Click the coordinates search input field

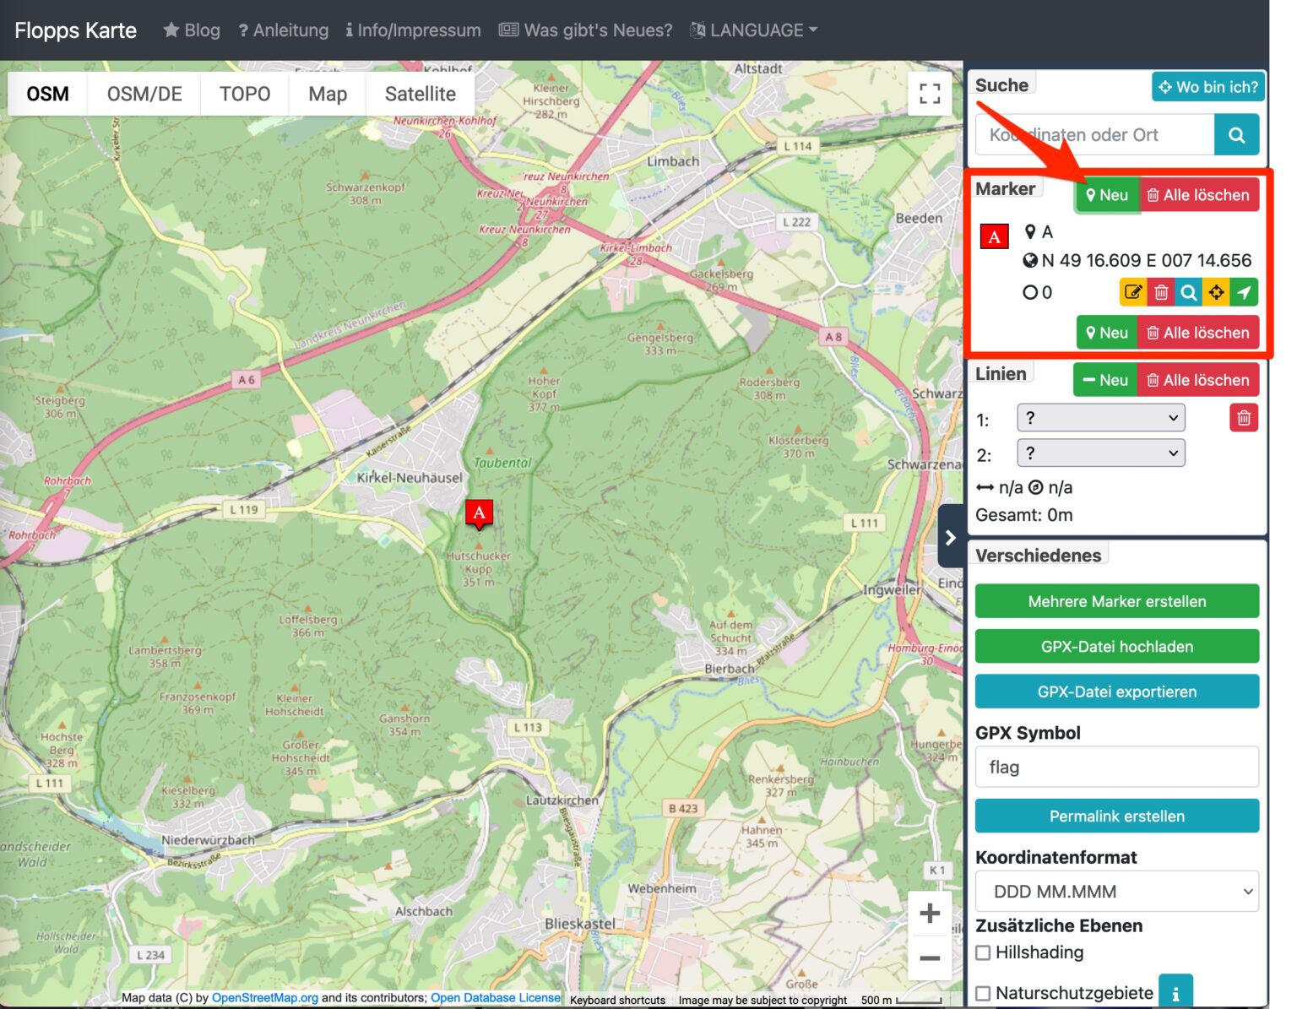1094,135
